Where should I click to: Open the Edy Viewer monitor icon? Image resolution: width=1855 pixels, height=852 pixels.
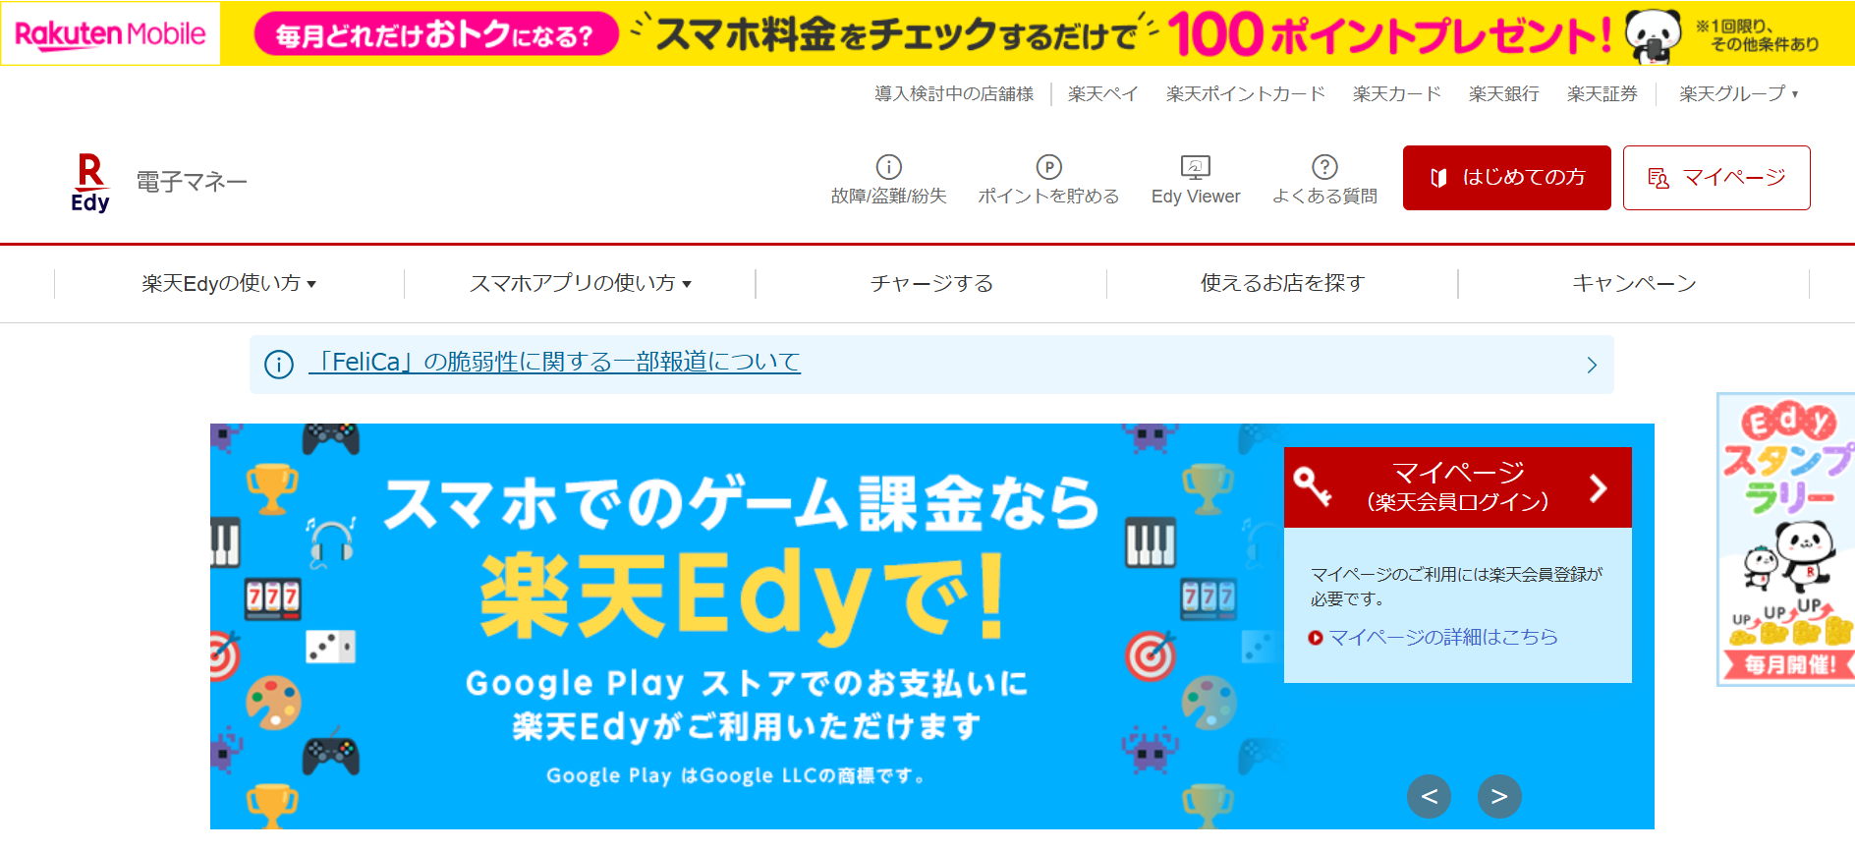1195,167
